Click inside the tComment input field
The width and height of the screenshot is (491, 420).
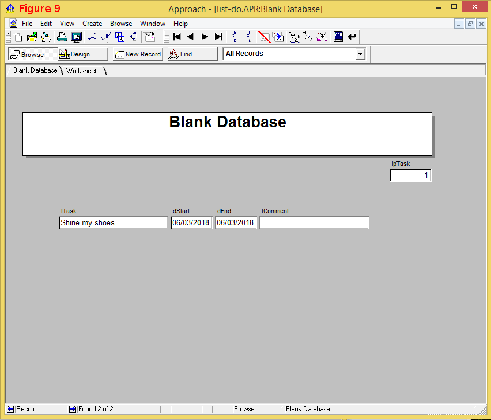(x=314, y=222)
